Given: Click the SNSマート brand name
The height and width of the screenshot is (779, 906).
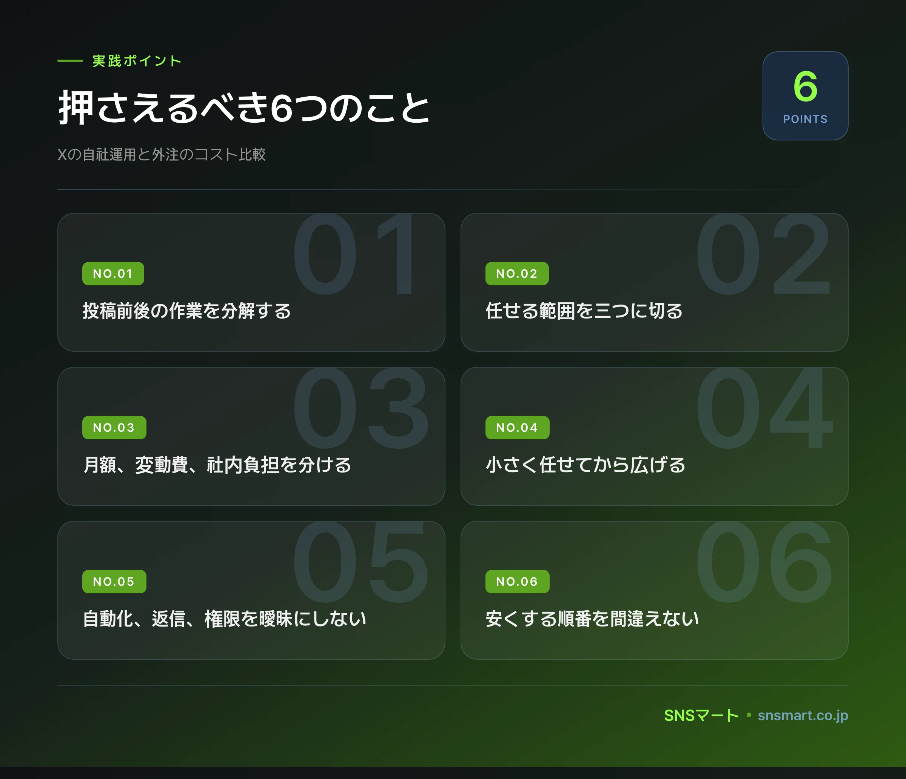Looking at the screenshot, I should click(701, 716).
